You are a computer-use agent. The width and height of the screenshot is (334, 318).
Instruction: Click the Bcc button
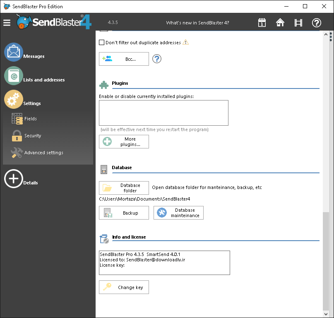tap(124, 59)
